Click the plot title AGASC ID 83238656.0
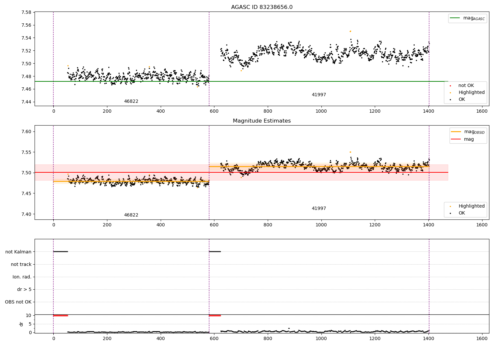The width and height of the screenshot is (494, 346). 262,7
